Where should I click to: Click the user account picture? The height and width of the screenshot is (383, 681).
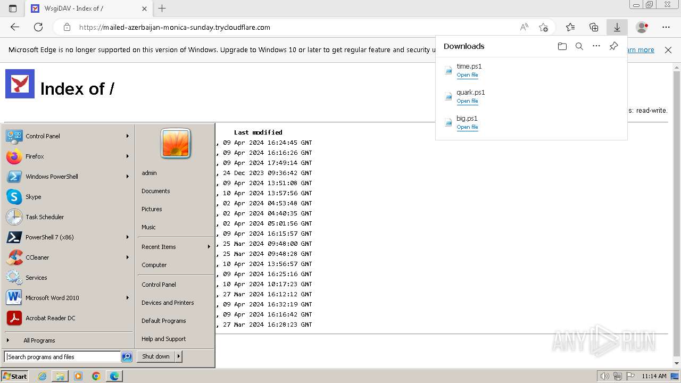(176, 144)
